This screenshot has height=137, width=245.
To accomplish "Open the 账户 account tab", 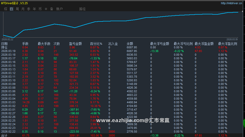I will (x=59, y=9).
